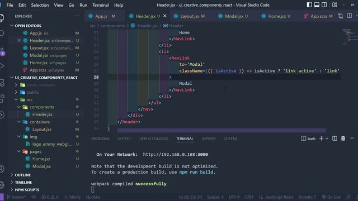Viewport: 358px width, 201px height.
Task: Open the Manage gear icon
Action: click(x=2, y=185)
